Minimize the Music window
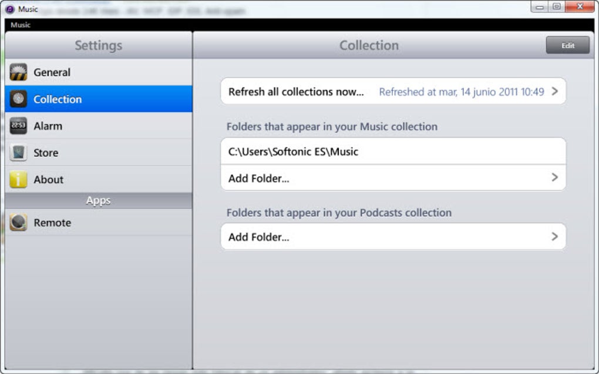Viewport: 599px width, 374px height. 540,6
